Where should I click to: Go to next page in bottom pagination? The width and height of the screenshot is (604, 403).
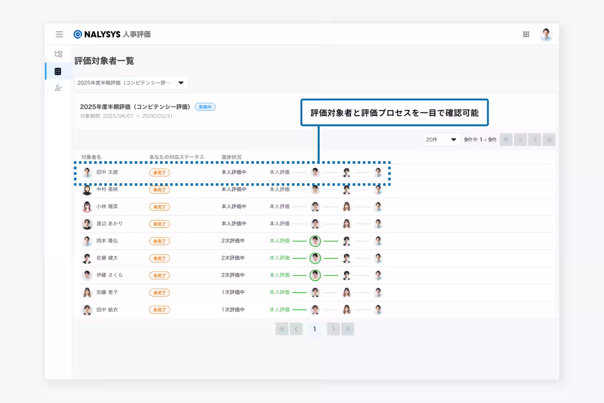(x=333, y=329)
